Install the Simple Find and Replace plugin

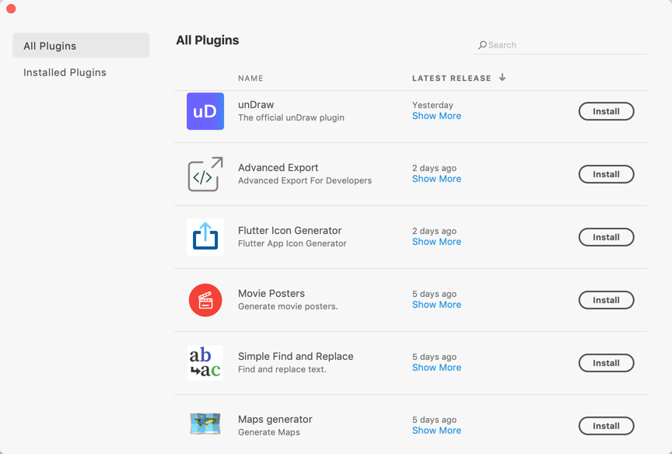click(x=606, y=363)
